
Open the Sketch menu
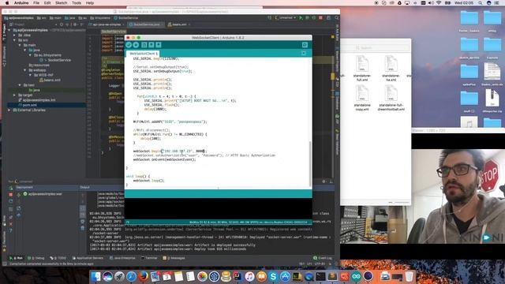click(62, 3)
